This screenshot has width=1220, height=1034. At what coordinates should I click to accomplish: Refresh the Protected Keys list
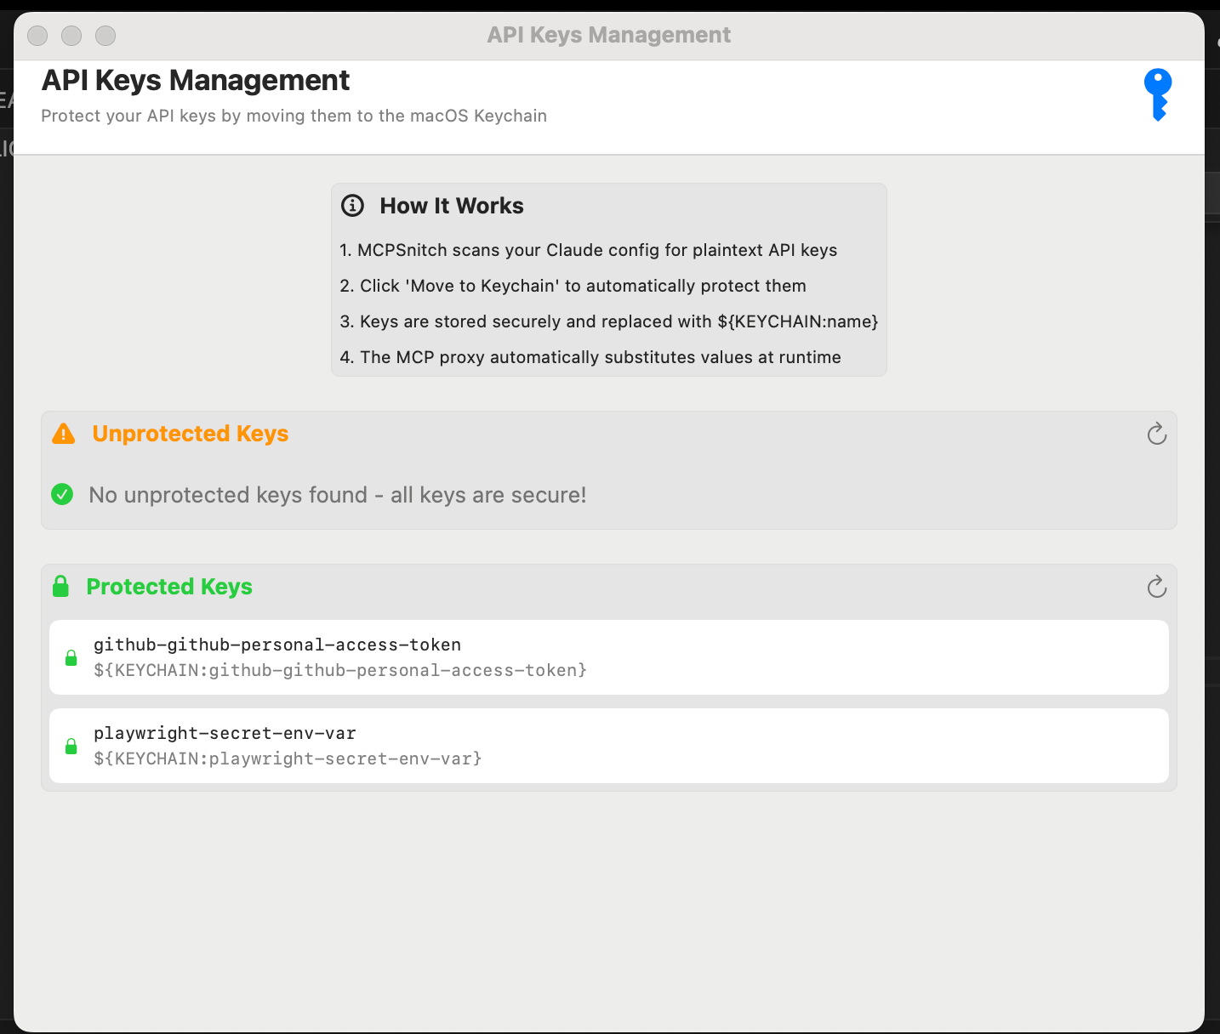(x=1156, y=587)
